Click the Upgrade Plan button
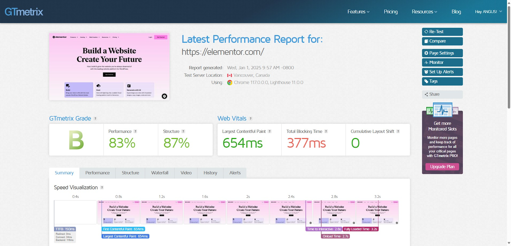 click(442, 167)
